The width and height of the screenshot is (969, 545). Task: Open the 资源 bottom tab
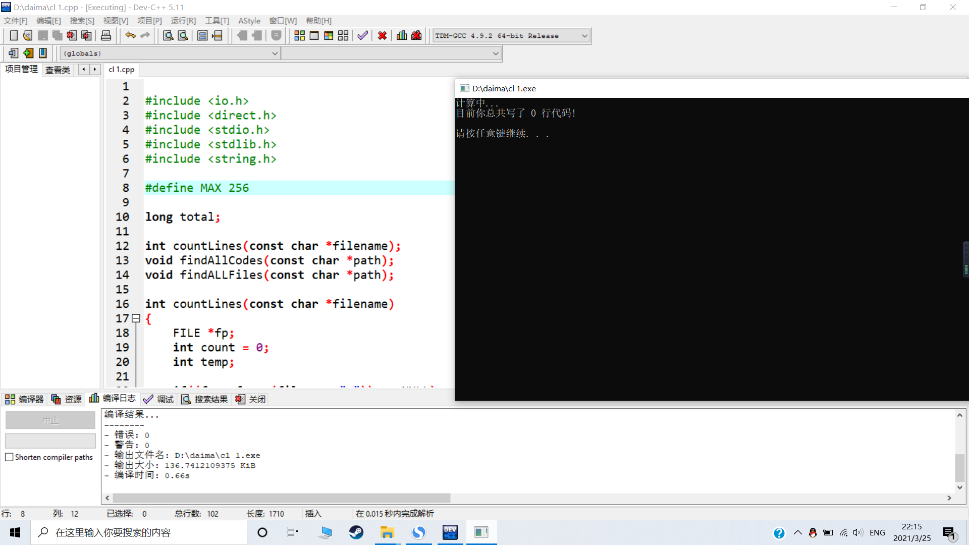67,399
